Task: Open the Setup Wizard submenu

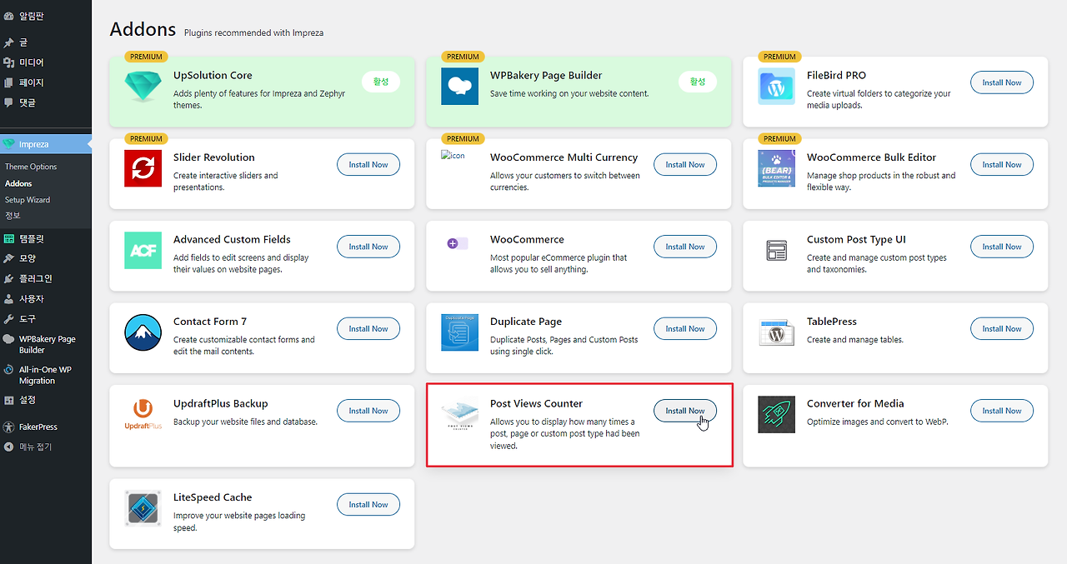Action: [x=28, y=200]
